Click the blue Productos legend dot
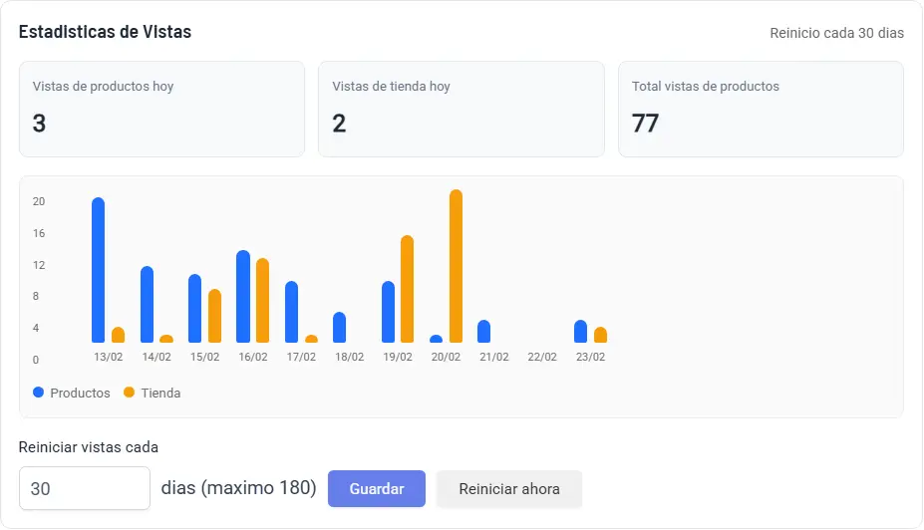 click(39, 393)
